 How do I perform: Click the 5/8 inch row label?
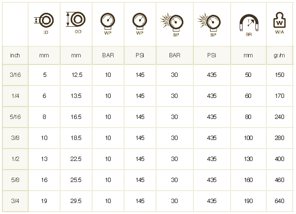(15, 180)
